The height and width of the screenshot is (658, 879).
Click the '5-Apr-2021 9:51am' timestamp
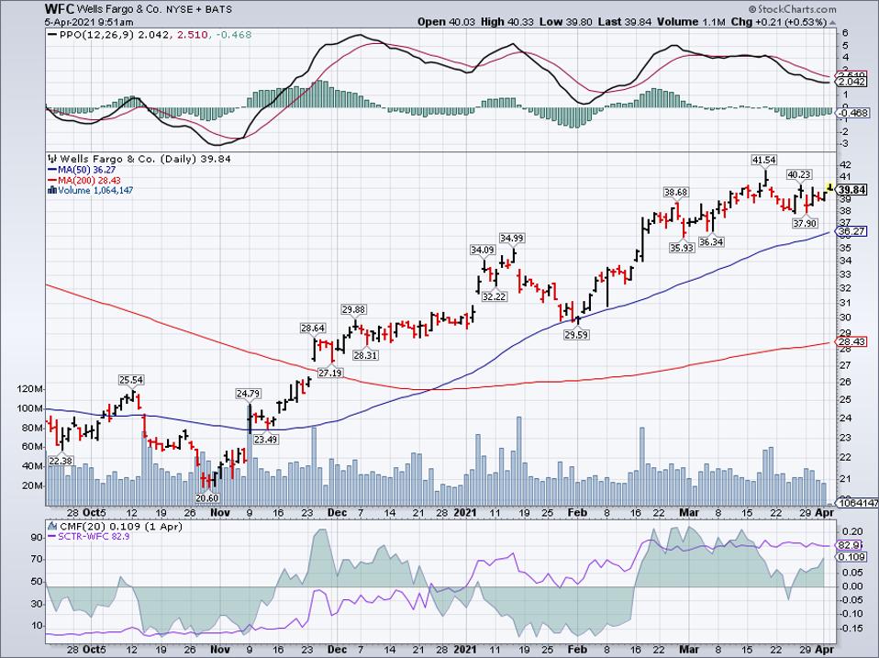coord(90,22)
